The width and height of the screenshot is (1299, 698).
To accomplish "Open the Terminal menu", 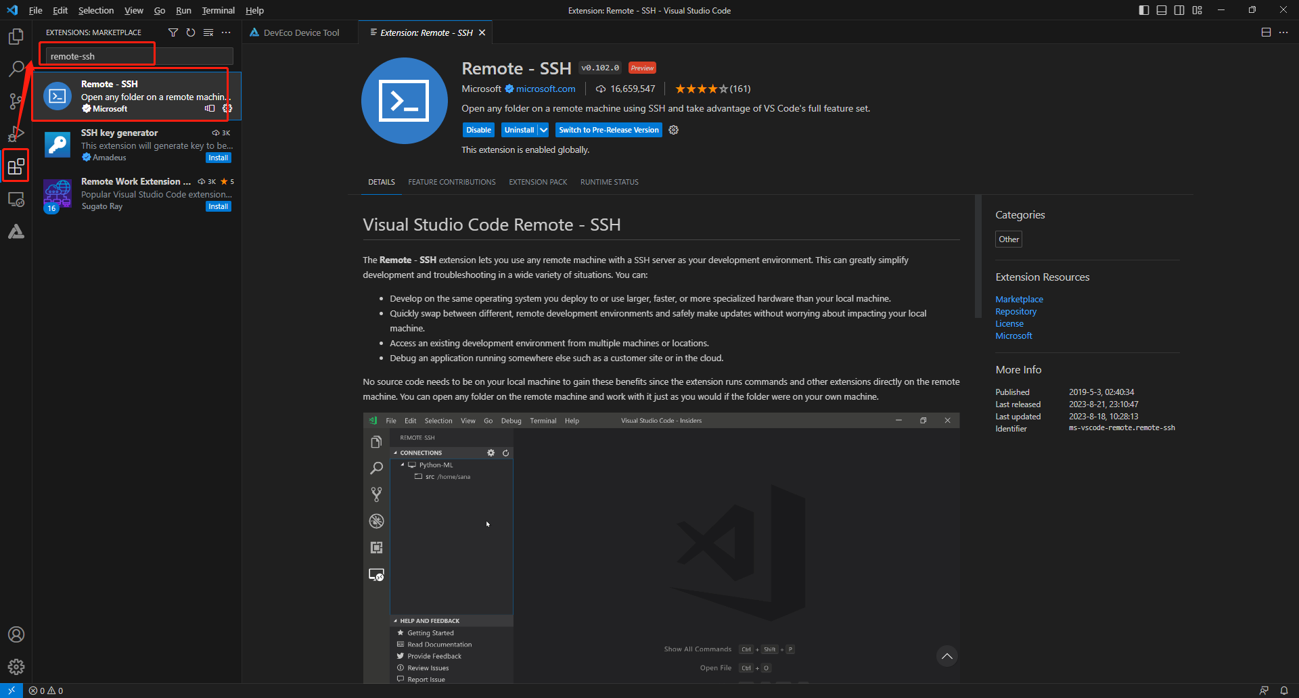I will point(218,10).
